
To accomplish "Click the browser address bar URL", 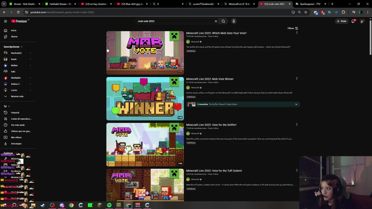I will point(62,12).
